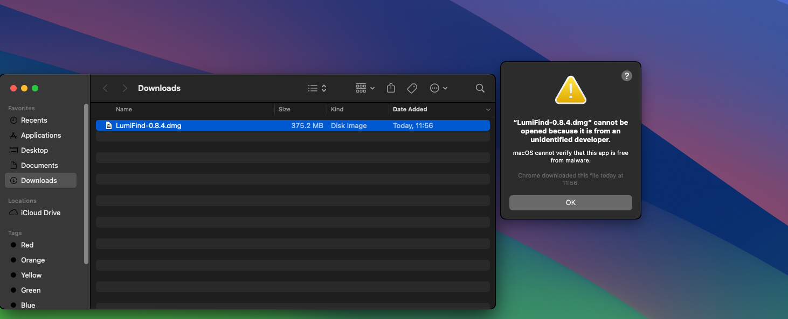Screen dimensions: 788x319
Task: Sort by the Kind column header
Action: [337, 109]
